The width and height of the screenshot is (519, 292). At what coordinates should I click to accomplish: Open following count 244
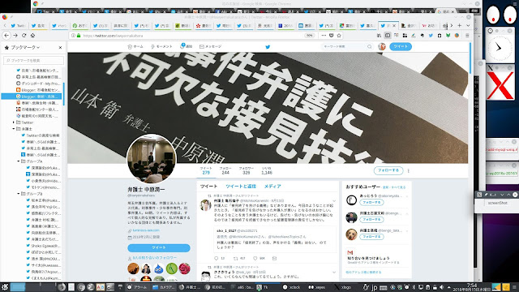coord(225,170)
